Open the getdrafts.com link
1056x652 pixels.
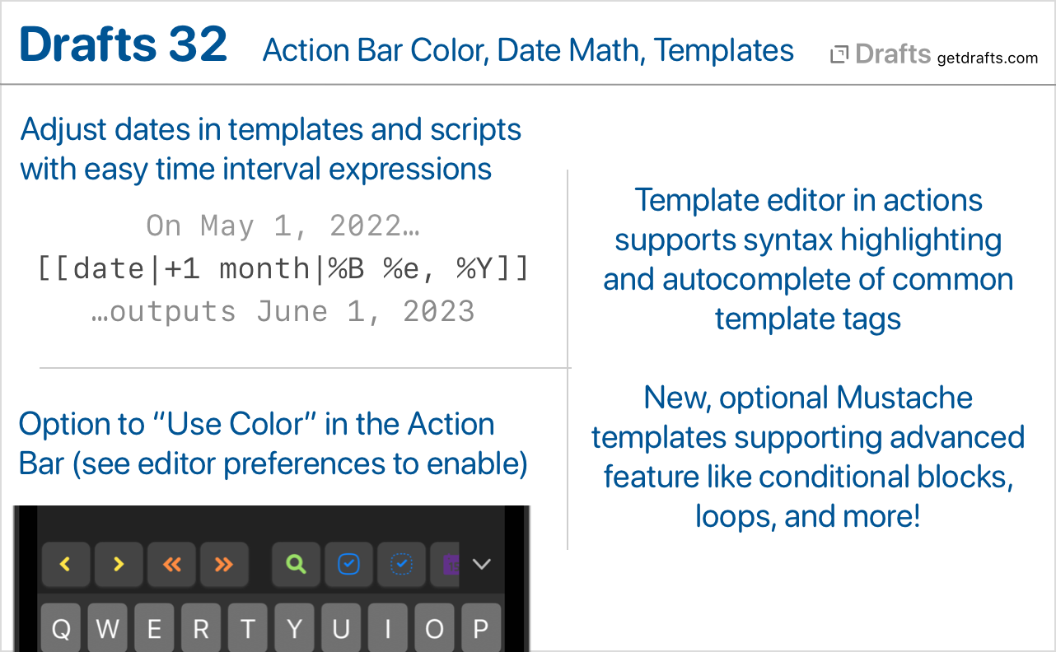(988, 58)
